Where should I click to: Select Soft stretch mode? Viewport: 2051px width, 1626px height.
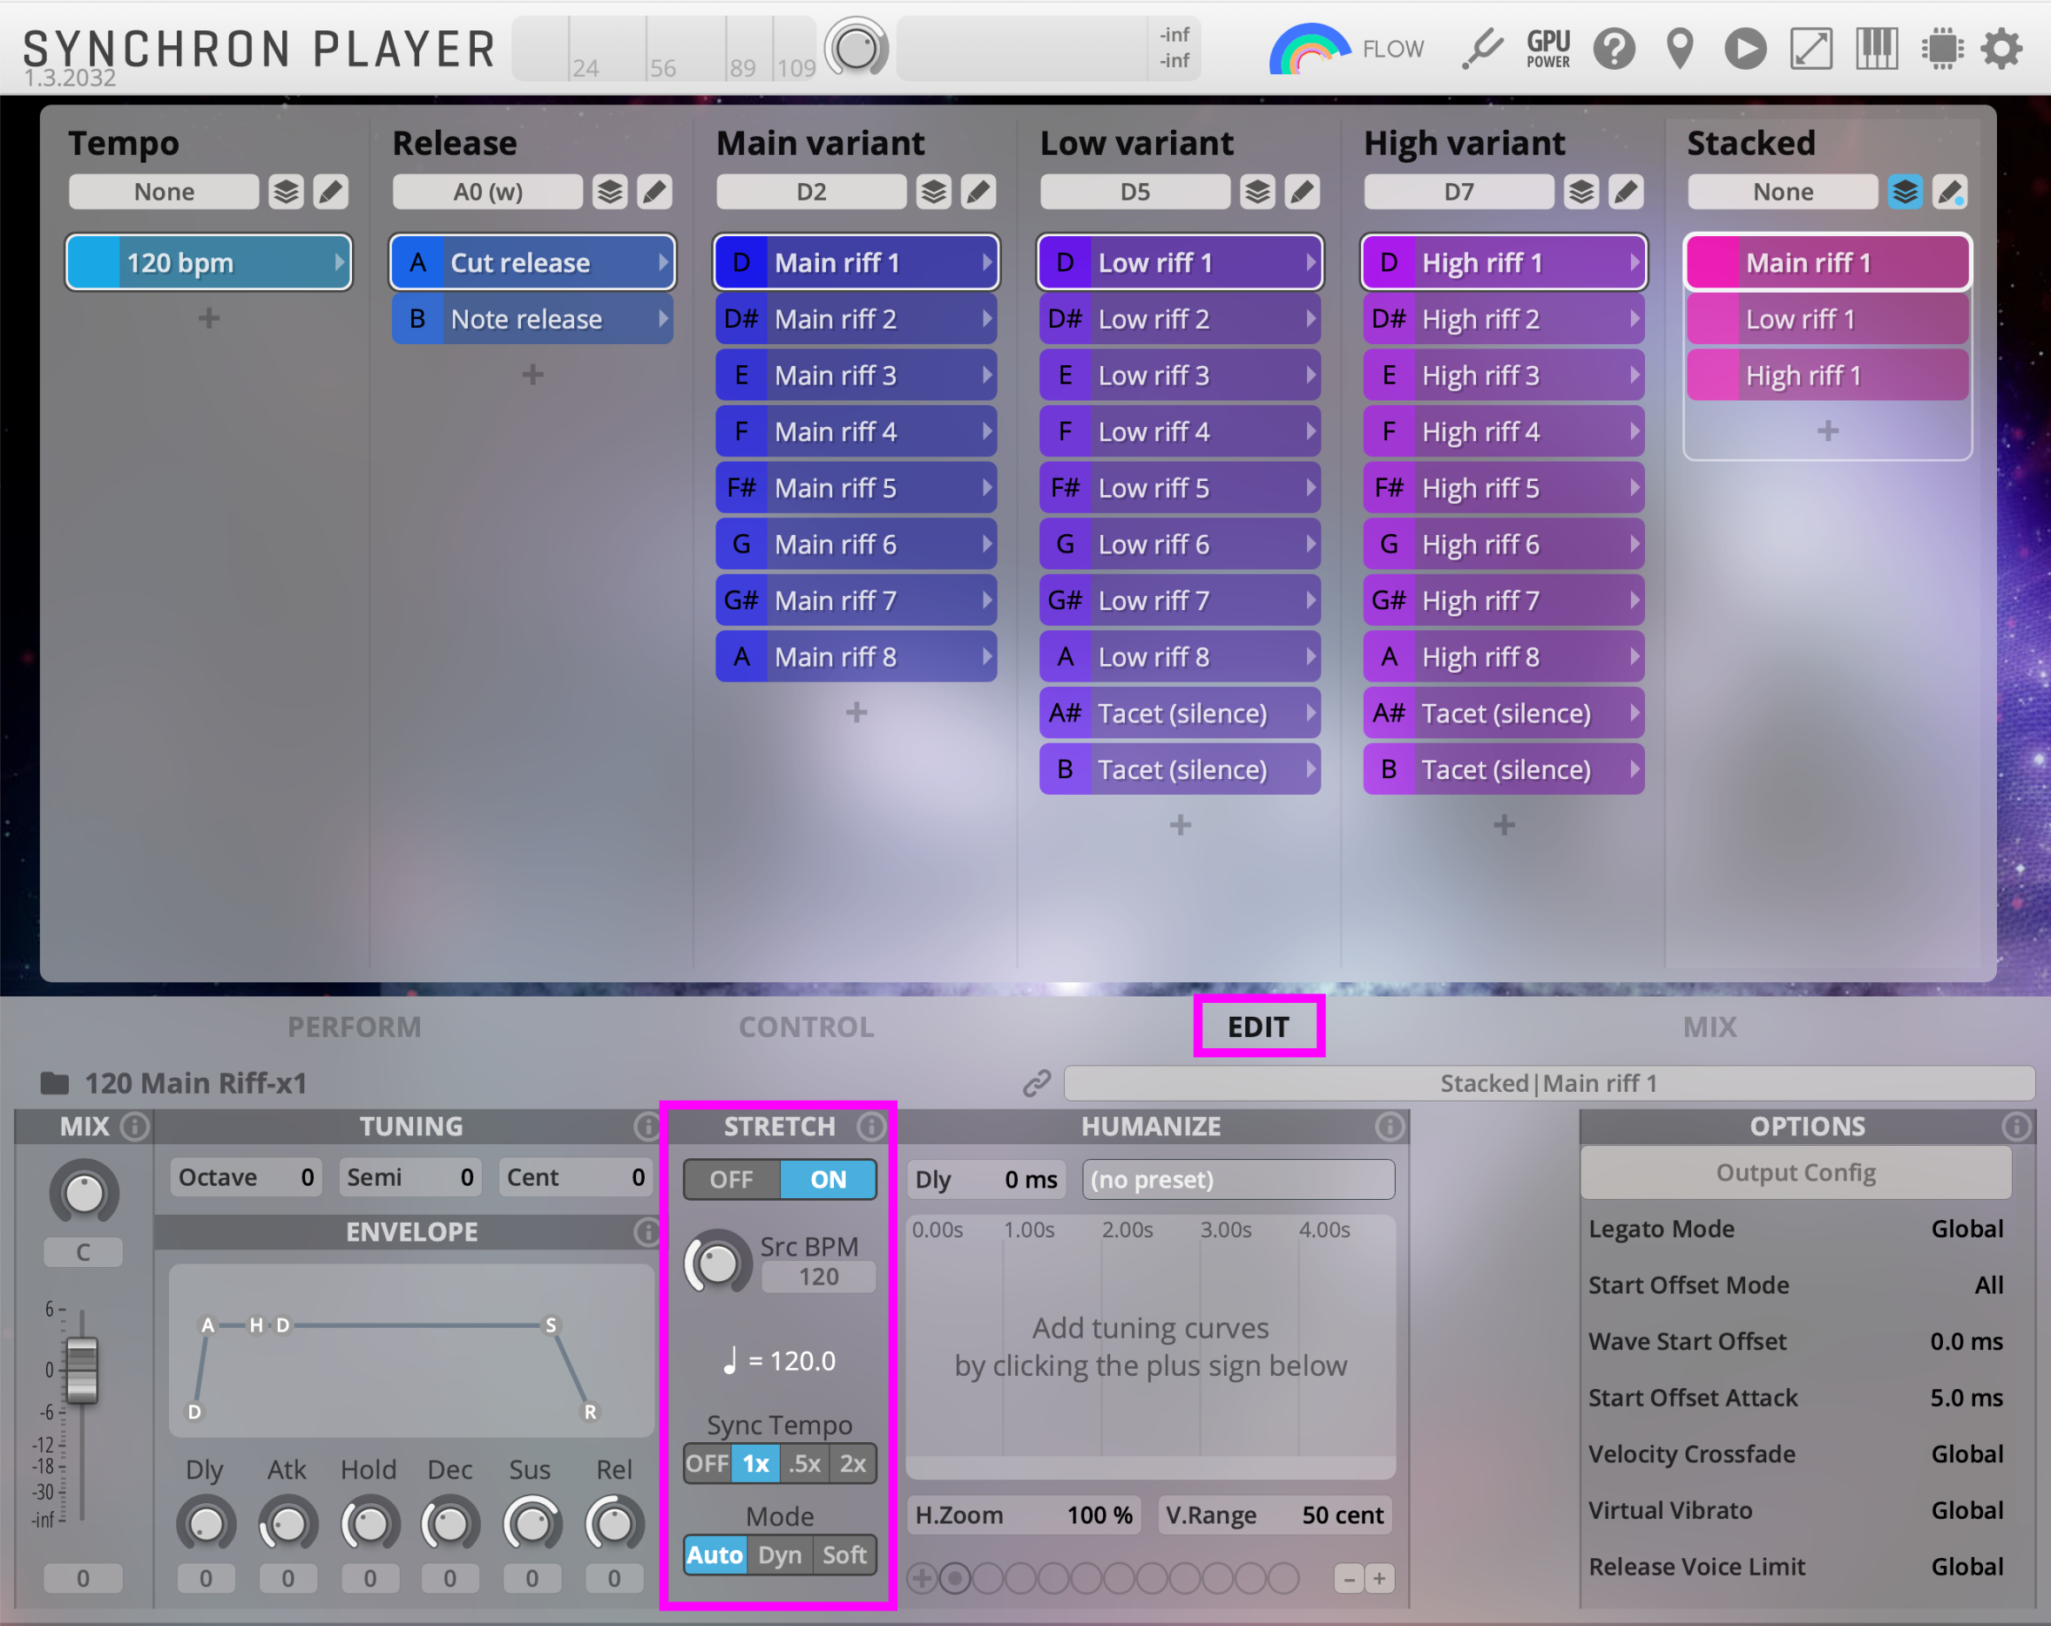[845, 1555]
